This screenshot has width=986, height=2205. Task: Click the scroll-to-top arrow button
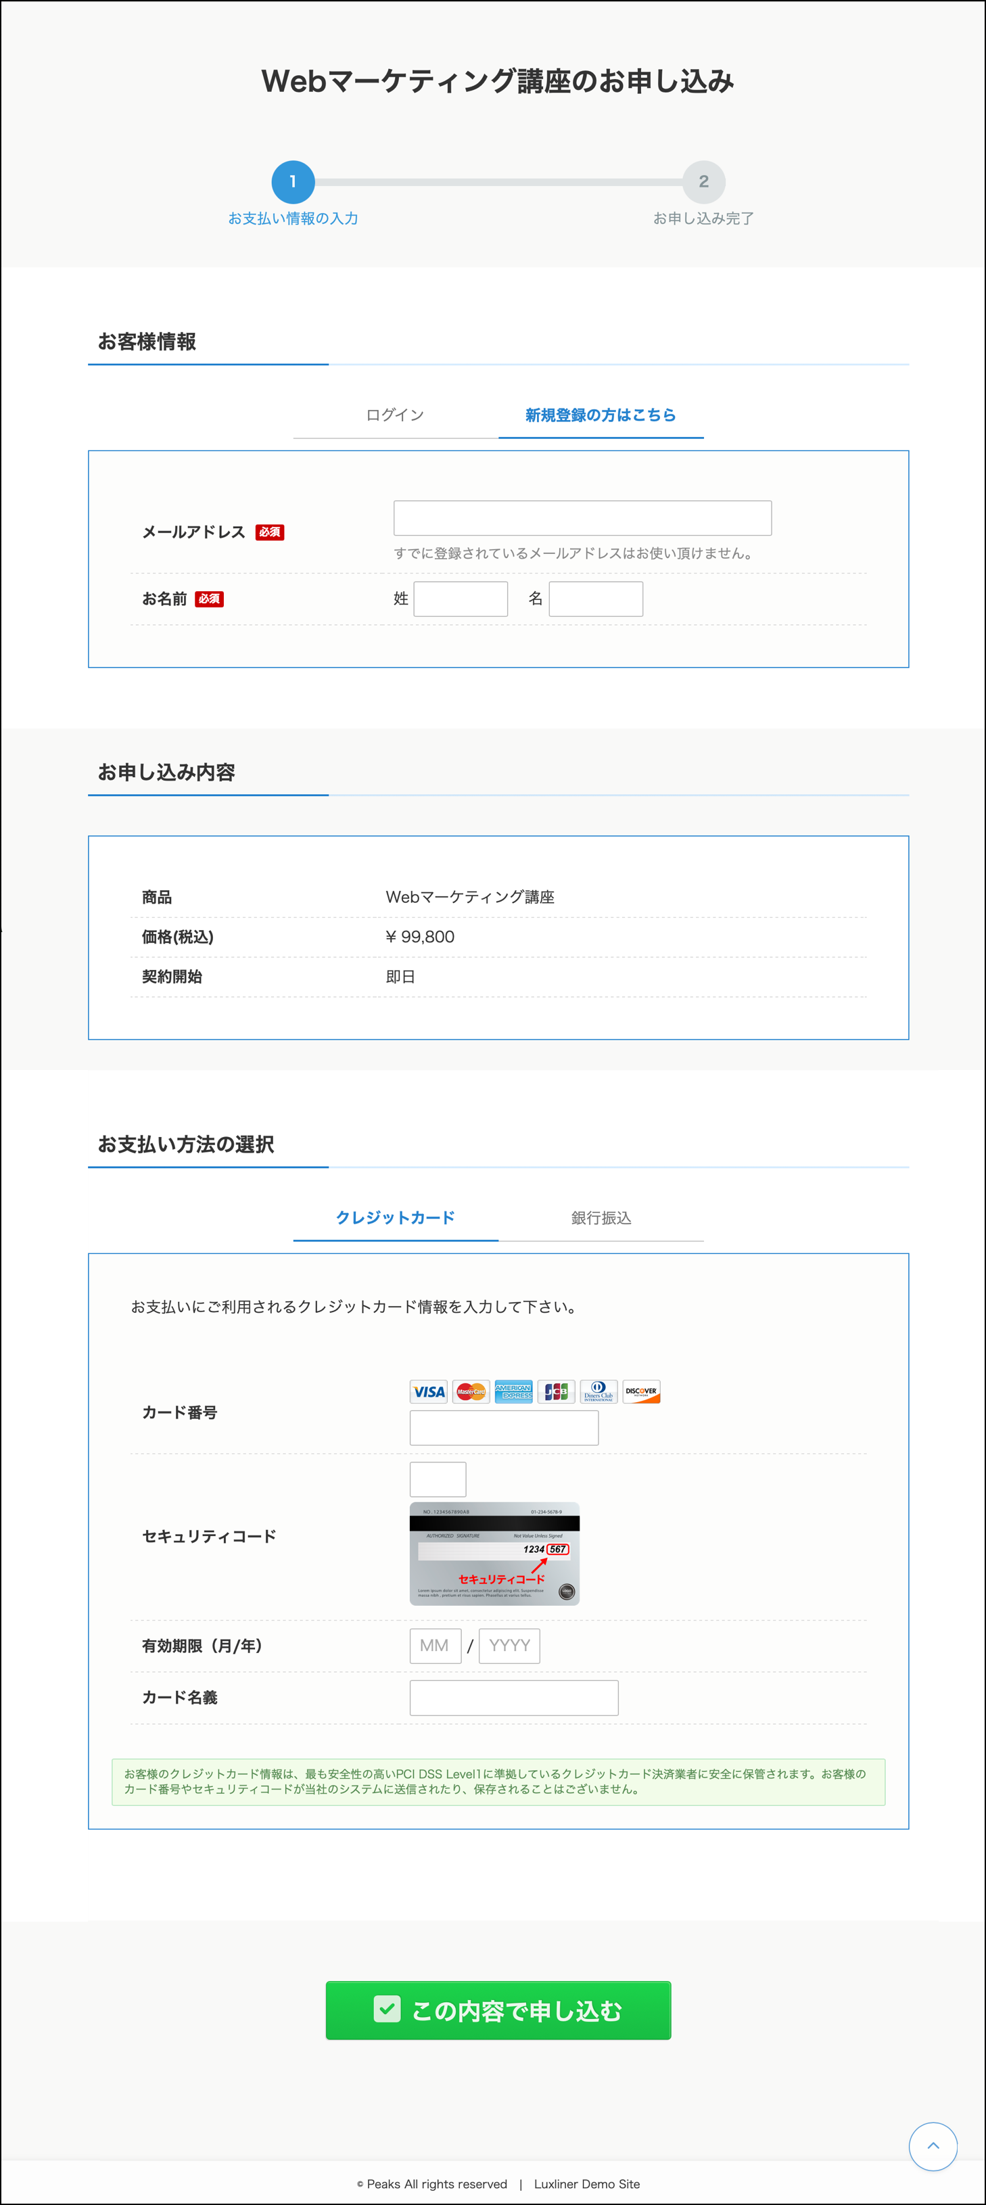[x=932, y=2145]
